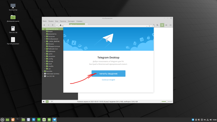
Task: Click the show desktop icon in the taskbar
Action: tap(8, 120)
